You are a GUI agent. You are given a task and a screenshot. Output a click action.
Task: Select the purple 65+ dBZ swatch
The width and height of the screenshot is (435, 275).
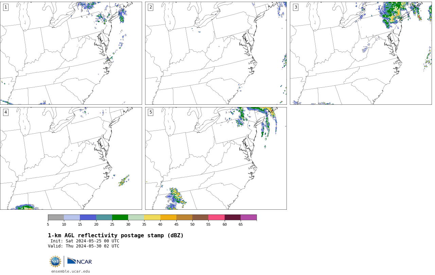249,218
